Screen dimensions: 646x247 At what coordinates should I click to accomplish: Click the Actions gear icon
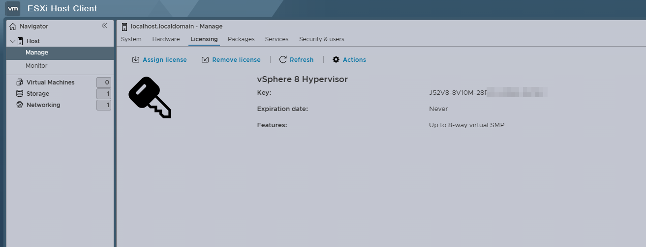pyautogui.click(x=336, y=60)
